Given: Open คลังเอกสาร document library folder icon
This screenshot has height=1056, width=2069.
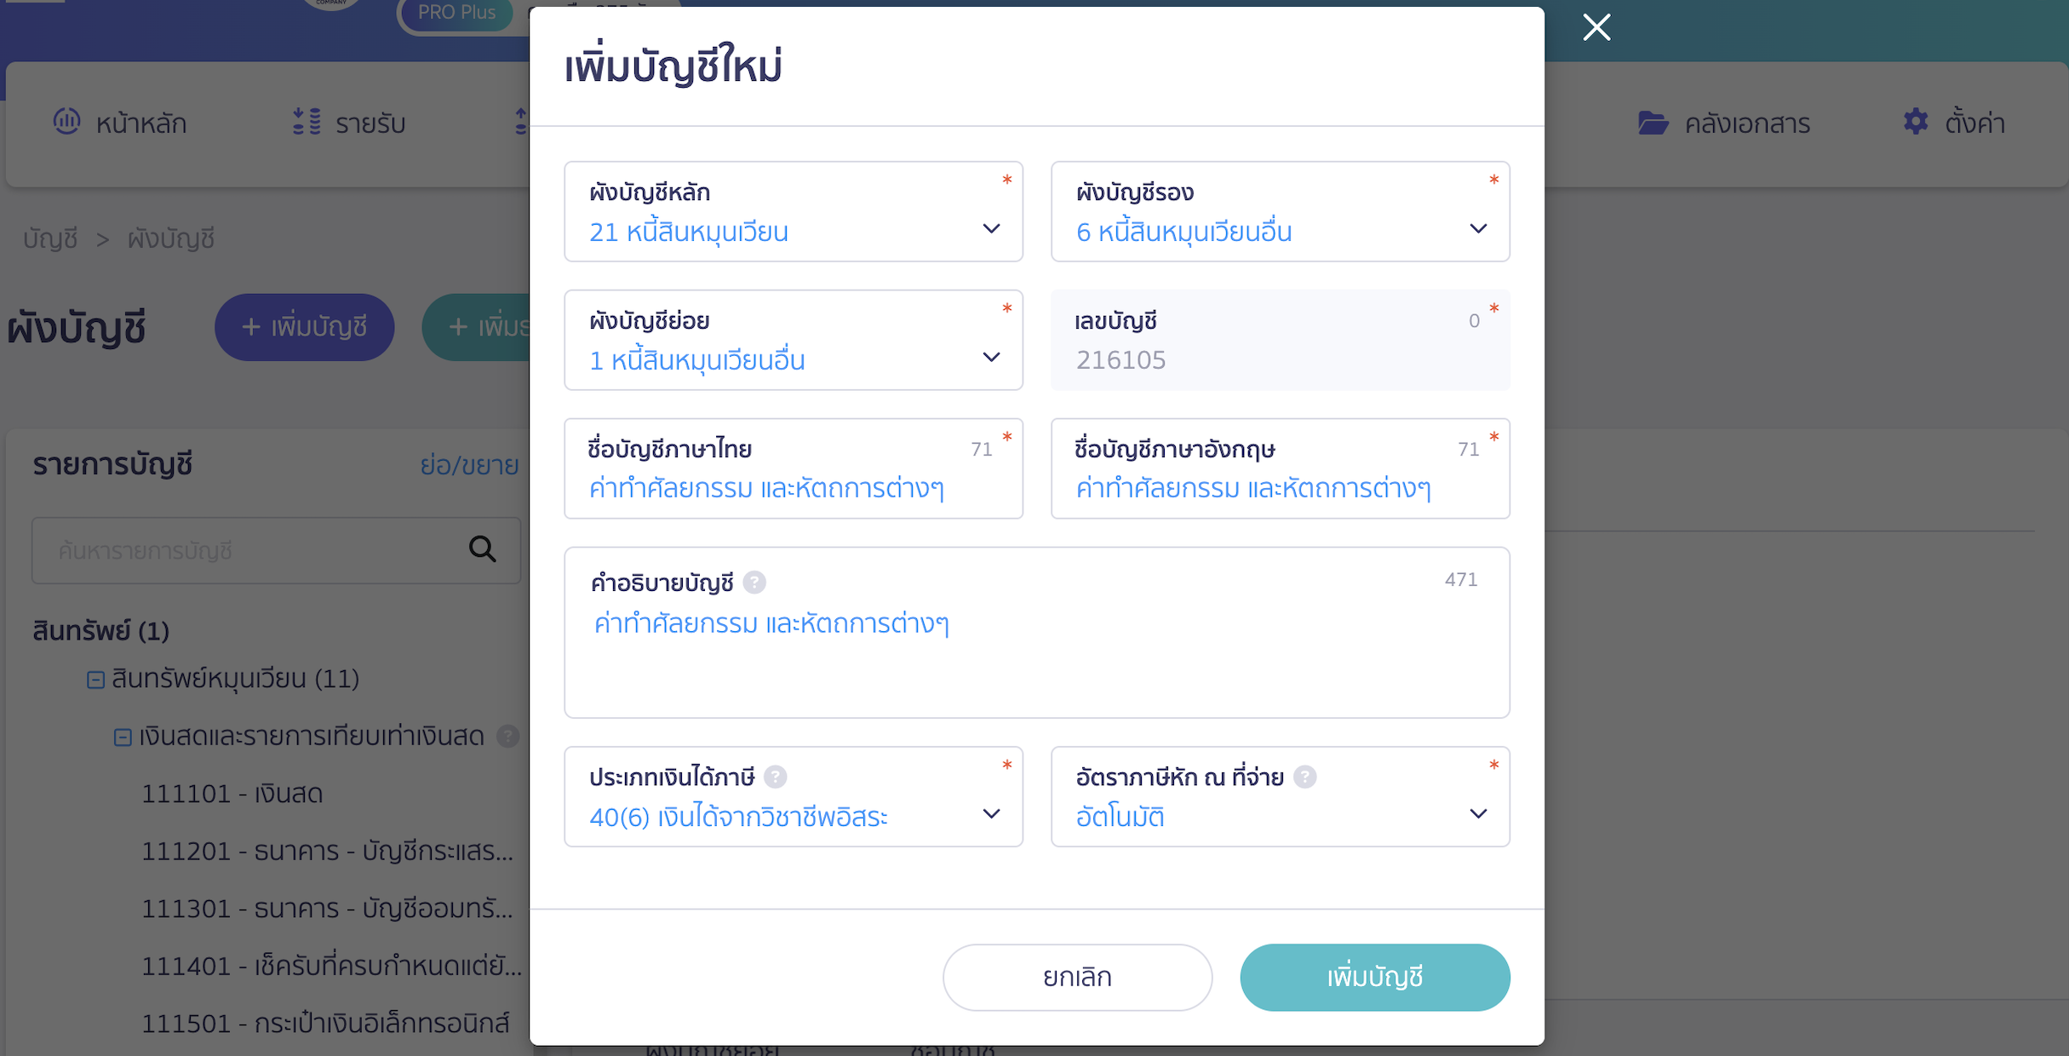Looking at the screenshot, I should [x=1655, y=123].
